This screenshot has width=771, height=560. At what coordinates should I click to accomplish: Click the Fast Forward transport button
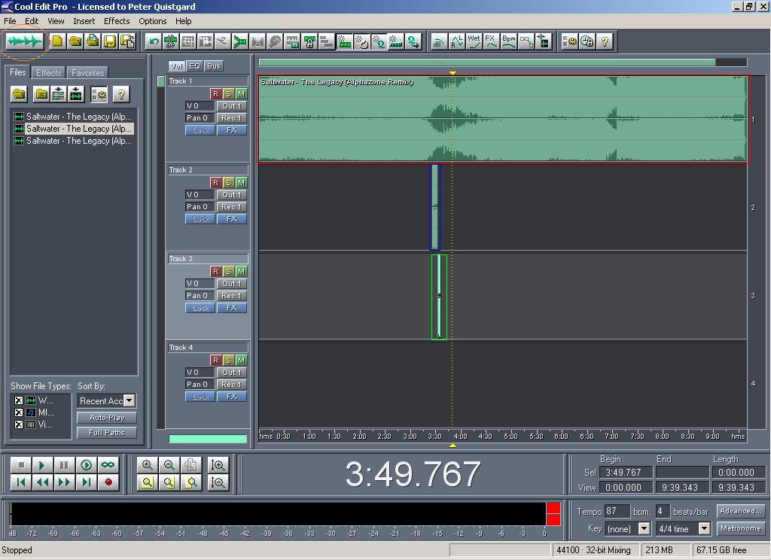64,482
